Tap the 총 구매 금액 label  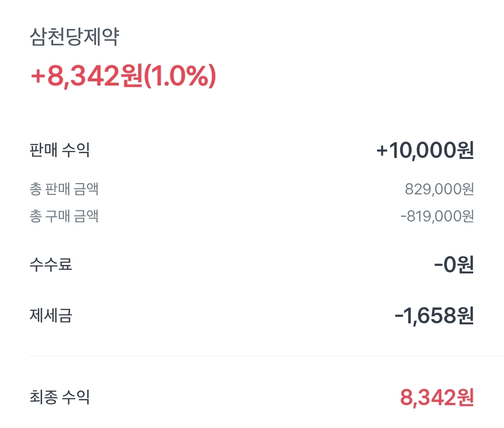(64, 216)
